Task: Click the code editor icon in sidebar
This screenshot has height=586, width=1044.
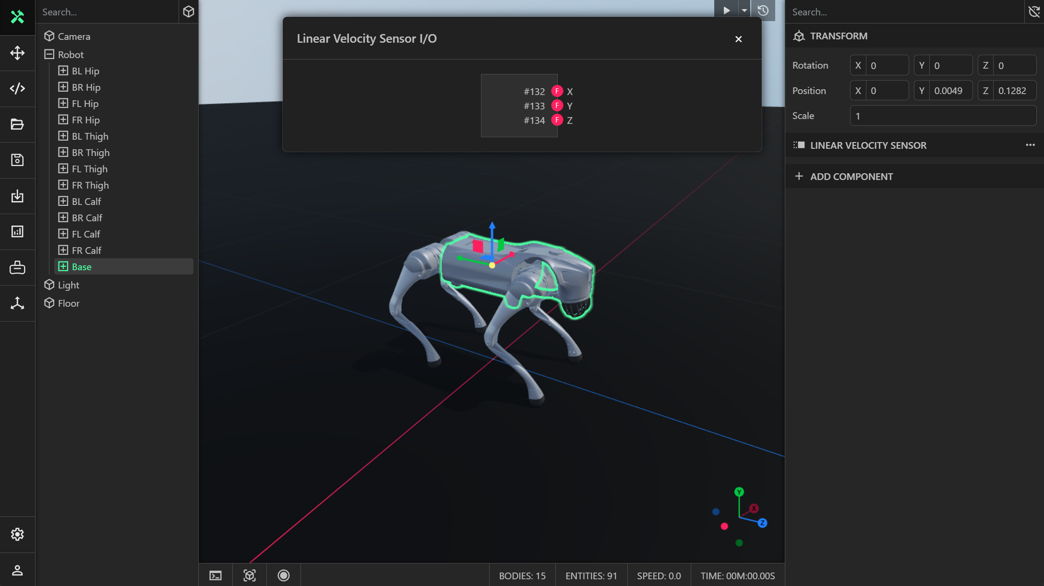Action: point(17,87)
